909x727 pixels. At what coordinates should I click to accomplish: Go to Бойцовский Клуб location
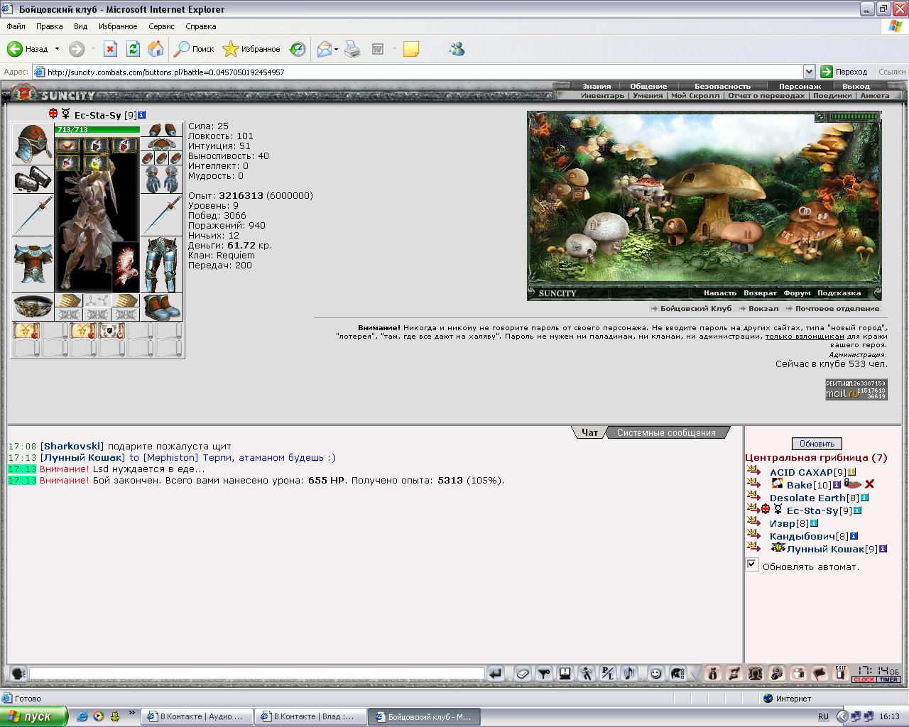[695, 309]
